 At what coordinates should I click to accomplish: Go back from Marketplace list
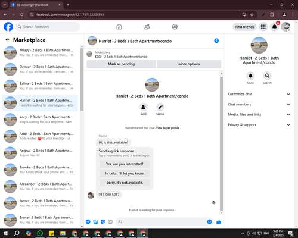tap(7, 40)
